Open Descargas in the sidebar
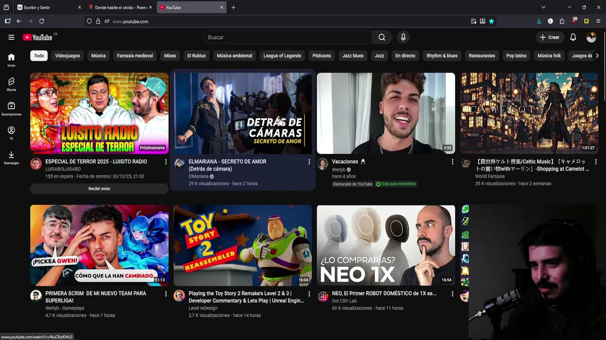The image size is (606, 340). coord(11,158)
